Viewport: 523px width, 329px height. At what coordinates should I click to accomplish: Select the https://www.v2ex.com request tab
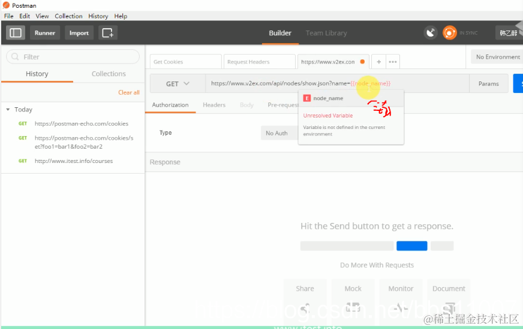coord(333,62)
